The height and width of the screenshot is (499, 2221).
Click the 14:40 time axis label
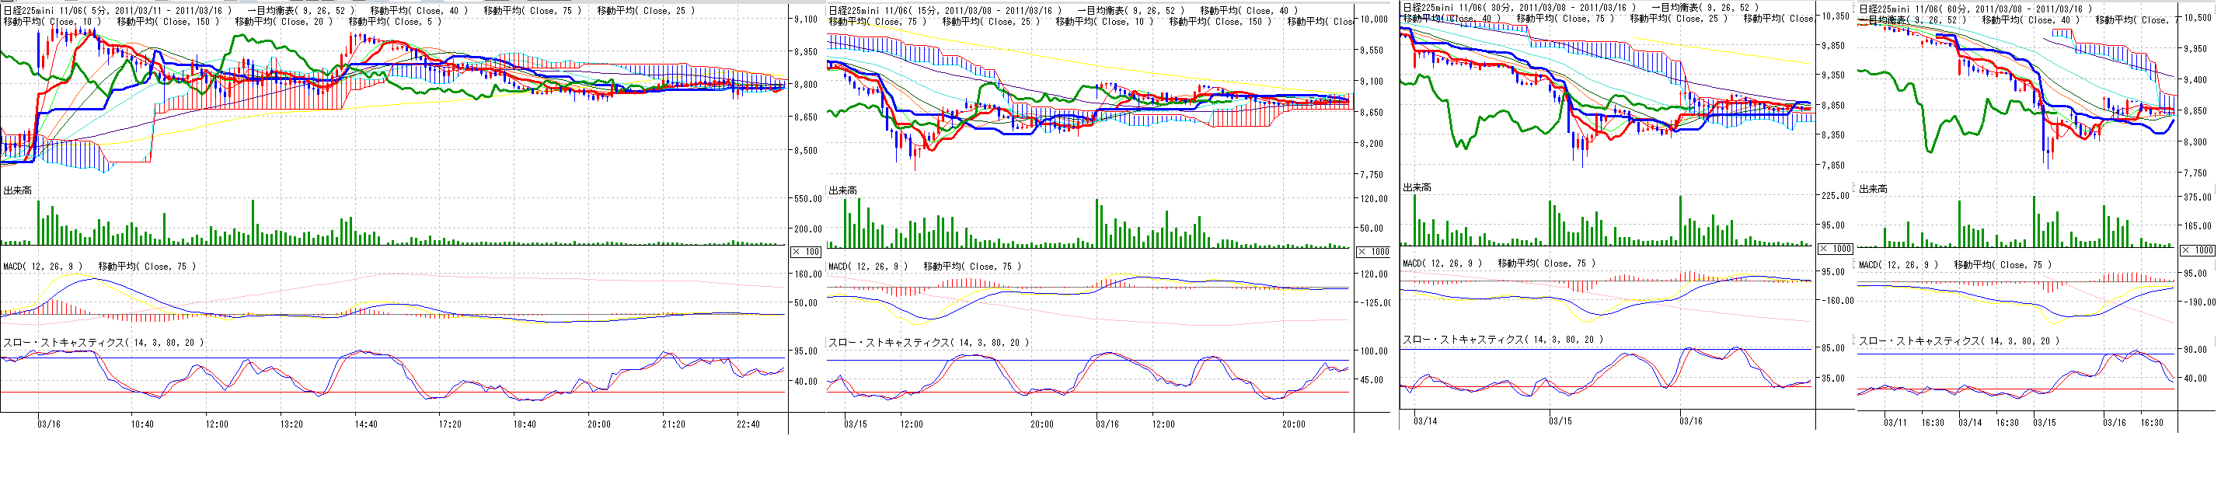point(367,424)
